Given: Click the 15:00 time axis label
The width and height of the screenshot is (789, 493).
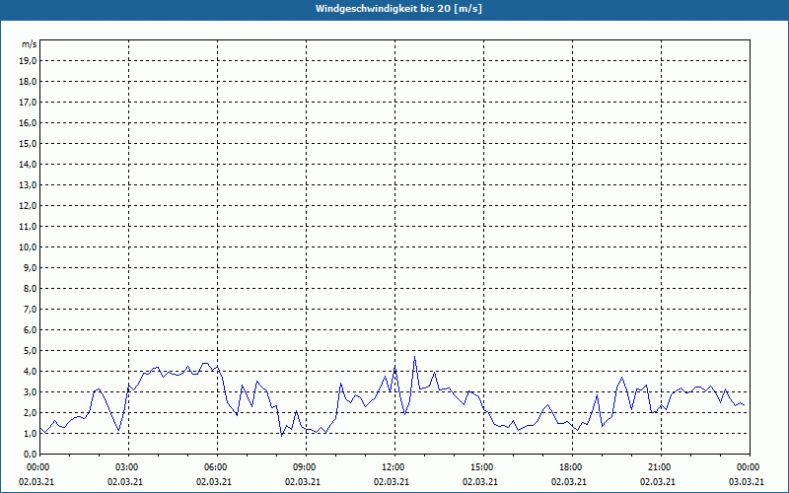Looking at the screenshot, I should click(482, 467).
